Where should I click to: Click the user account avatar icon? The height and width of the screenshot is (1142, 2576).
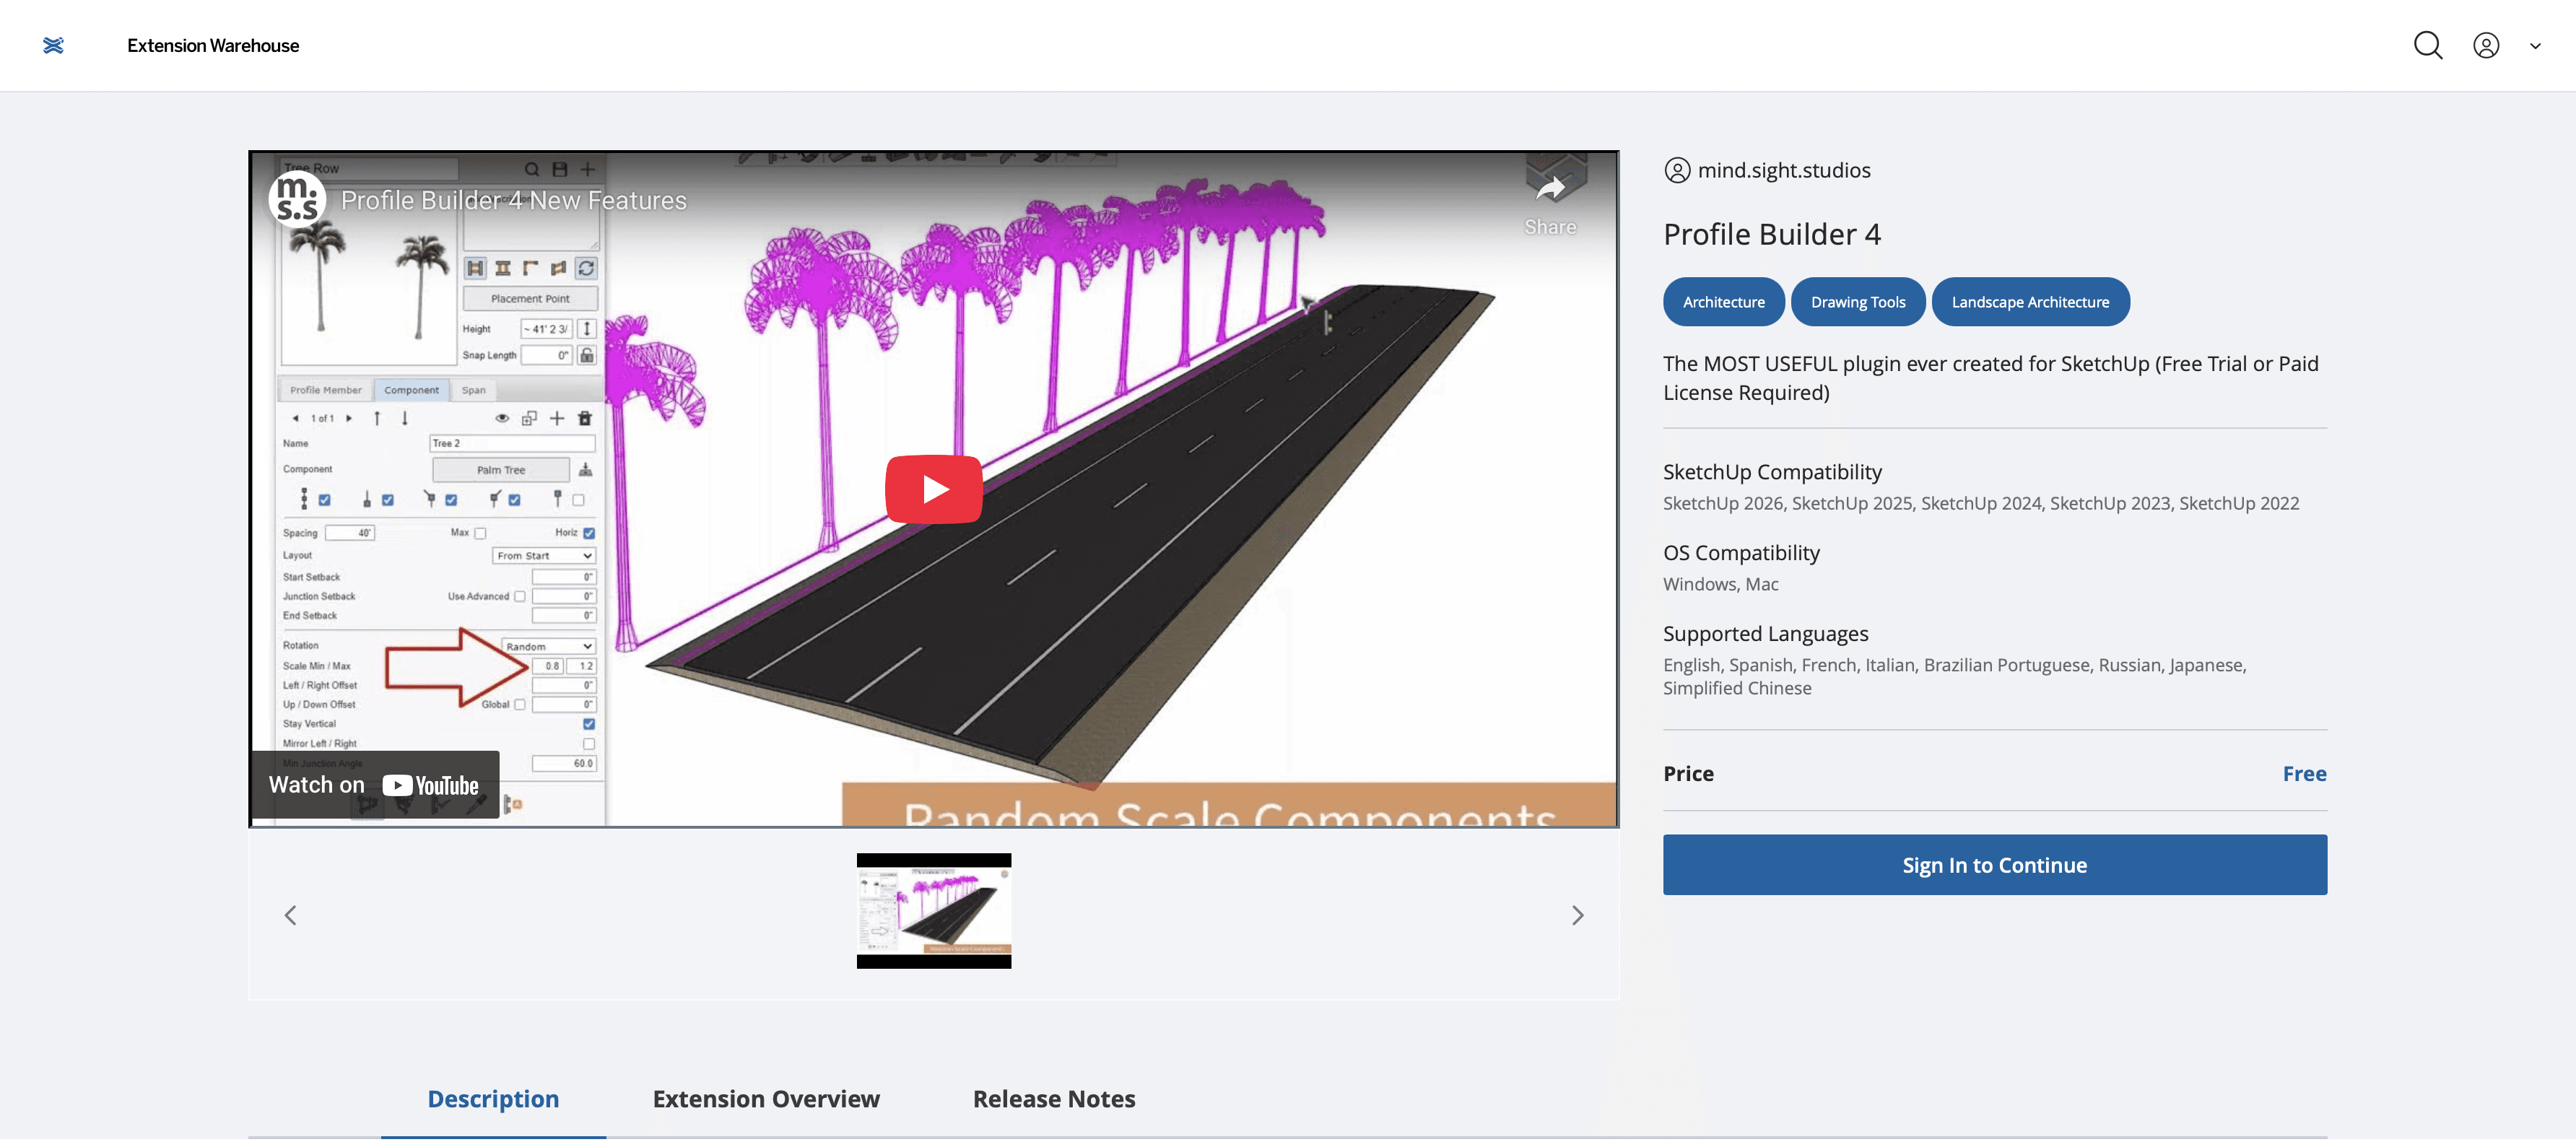[2485, 45]
